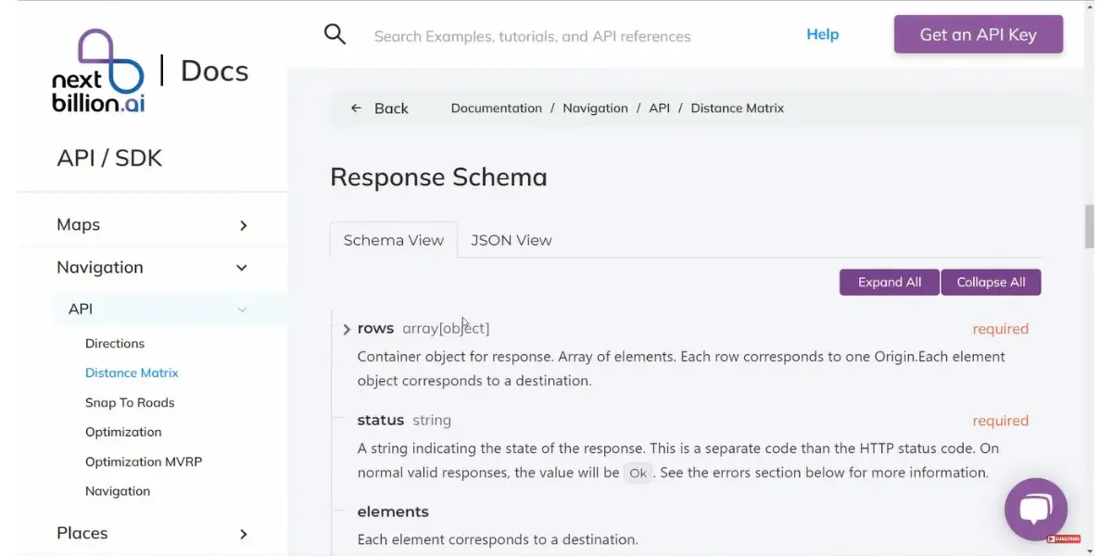Click the nextbillion.ai logo

(98, 71)
